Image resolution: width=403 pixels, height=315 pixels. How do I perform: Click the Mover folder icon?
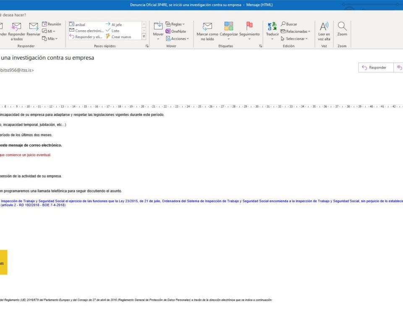[x=158, y=26]
